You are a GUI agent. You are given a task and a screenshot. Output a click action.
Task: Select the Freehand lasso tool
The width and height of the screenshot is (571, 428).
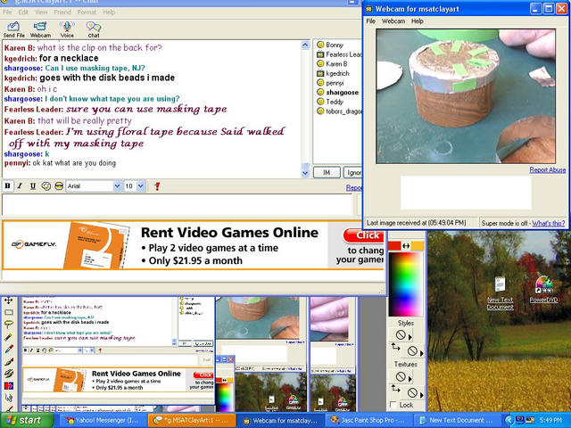tap(8, 324)
